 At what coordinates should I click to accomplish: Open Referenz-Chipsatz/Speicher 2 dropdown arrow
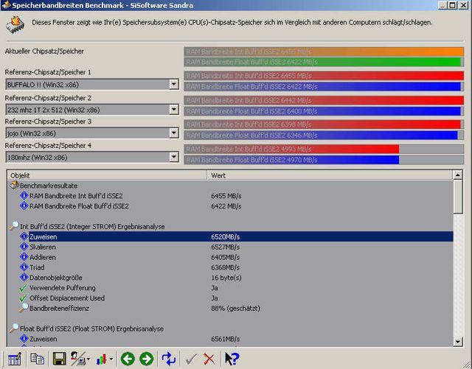[x=174, y=110]
